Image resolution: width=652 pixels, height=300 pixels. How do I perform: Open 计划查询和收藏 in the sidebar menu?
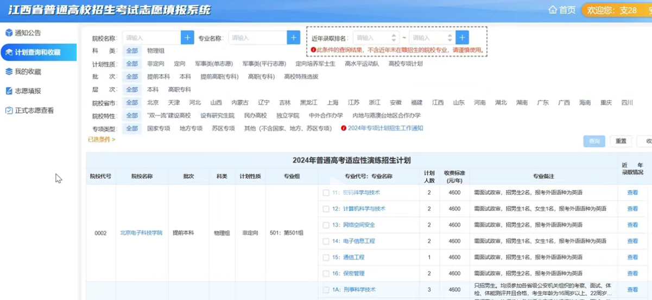(x=37, y=53)
